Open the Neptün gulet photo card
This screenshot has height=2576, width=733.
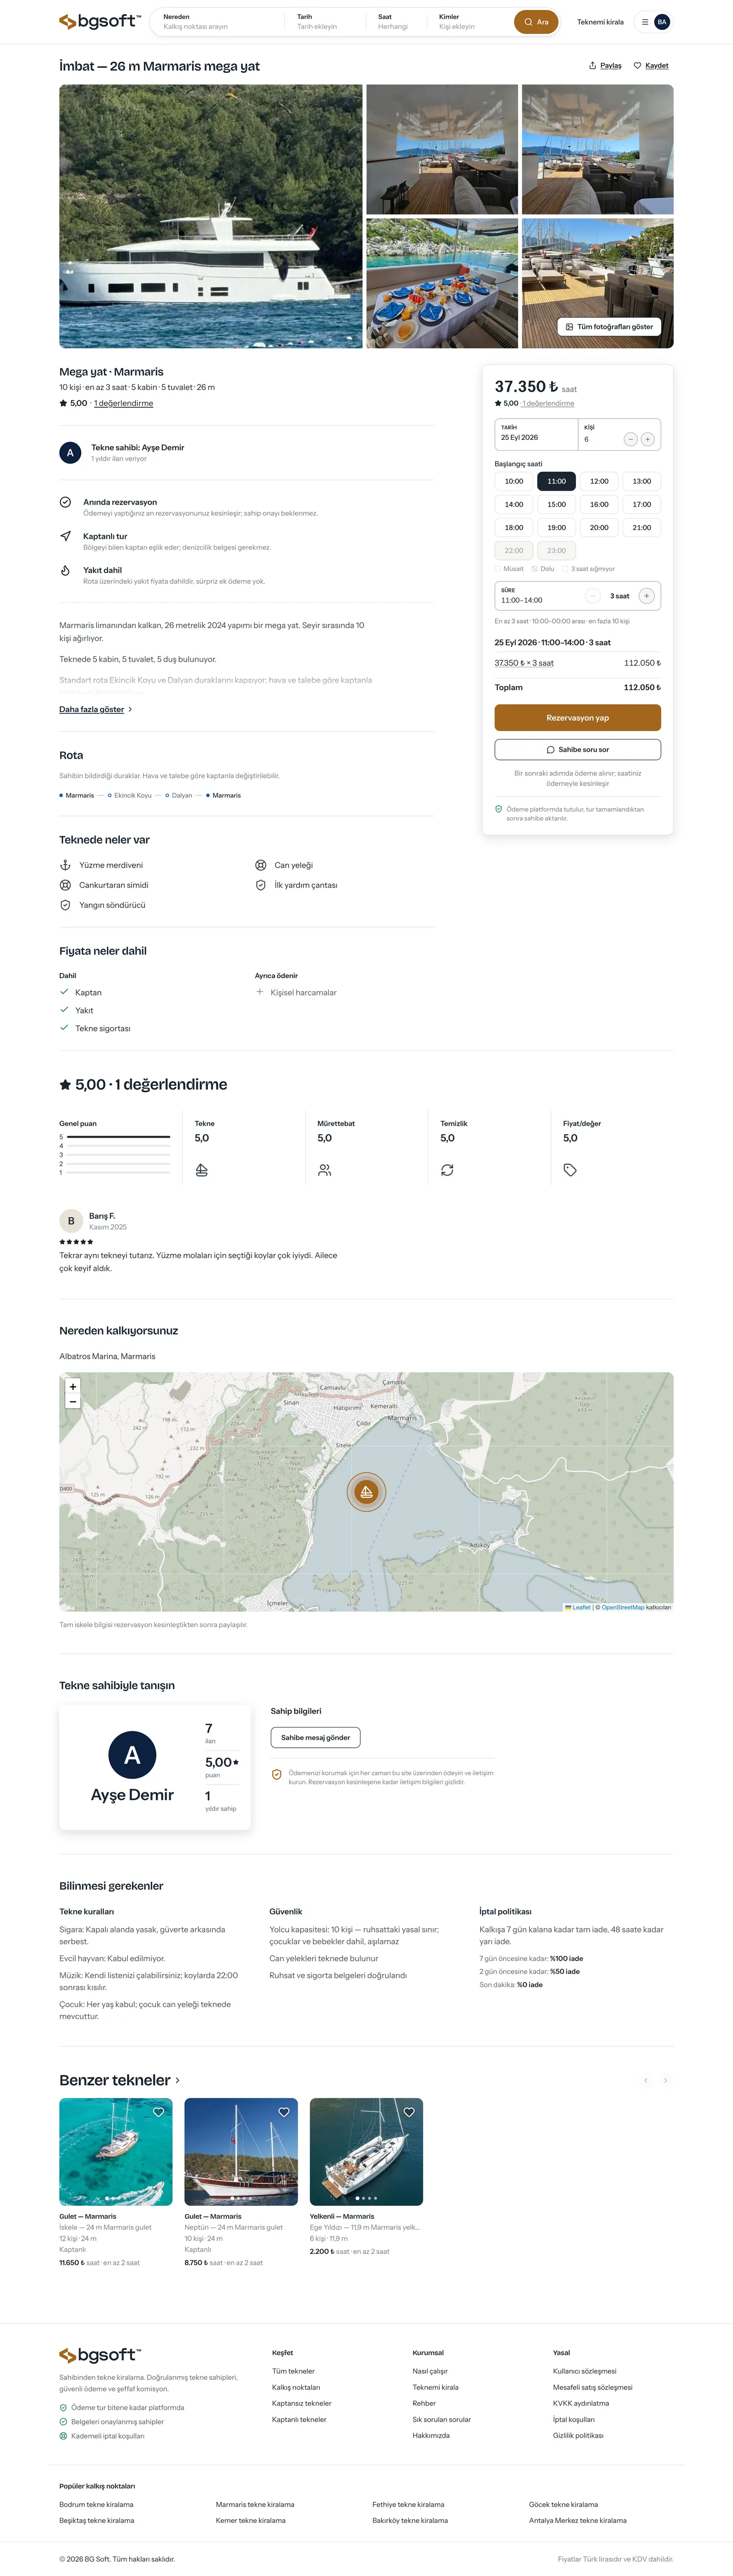tap(241, 2152)
